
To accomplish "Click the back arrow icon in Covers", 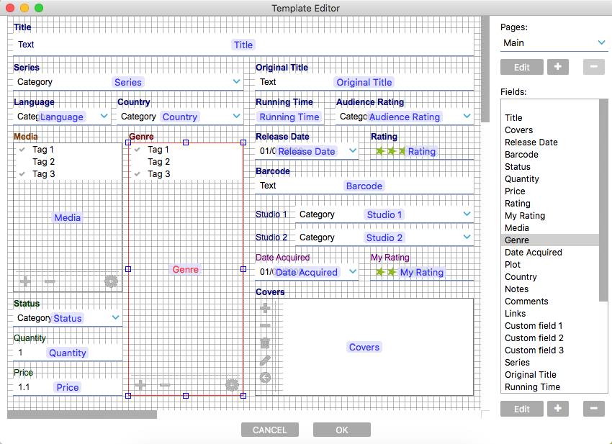I will 265,377.
